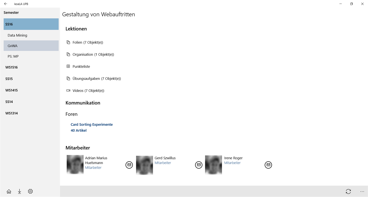Viewport: 368px width, 197px height.
Task: Go back using the top-left arrow
Action: coord(6,4)
